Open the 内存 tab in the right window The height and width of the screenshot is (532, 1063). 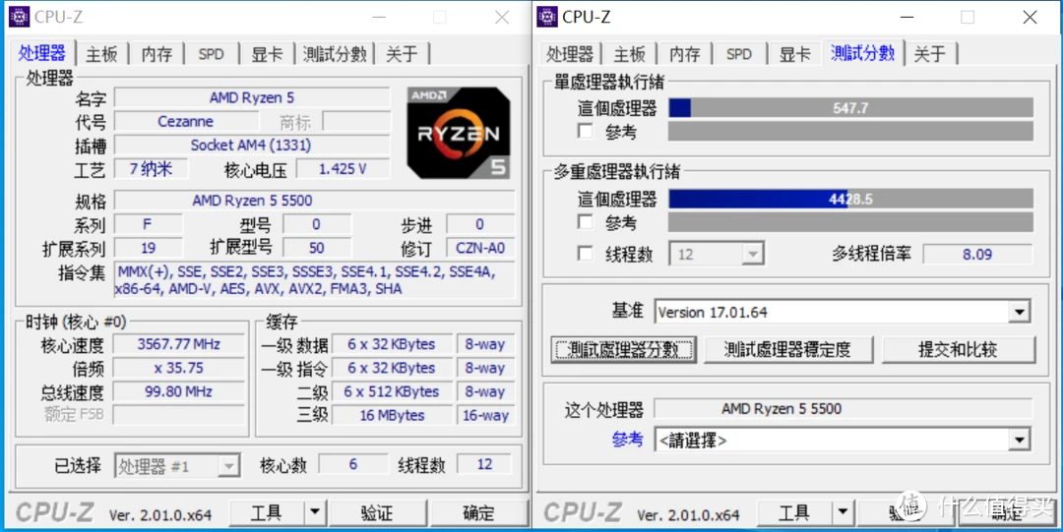(684, 54)
